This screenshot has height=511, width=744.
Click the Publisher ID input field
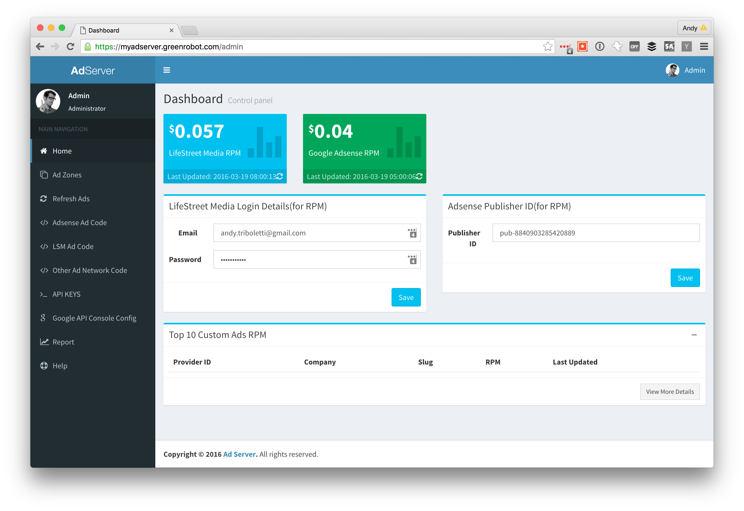(x=595, y=233)
